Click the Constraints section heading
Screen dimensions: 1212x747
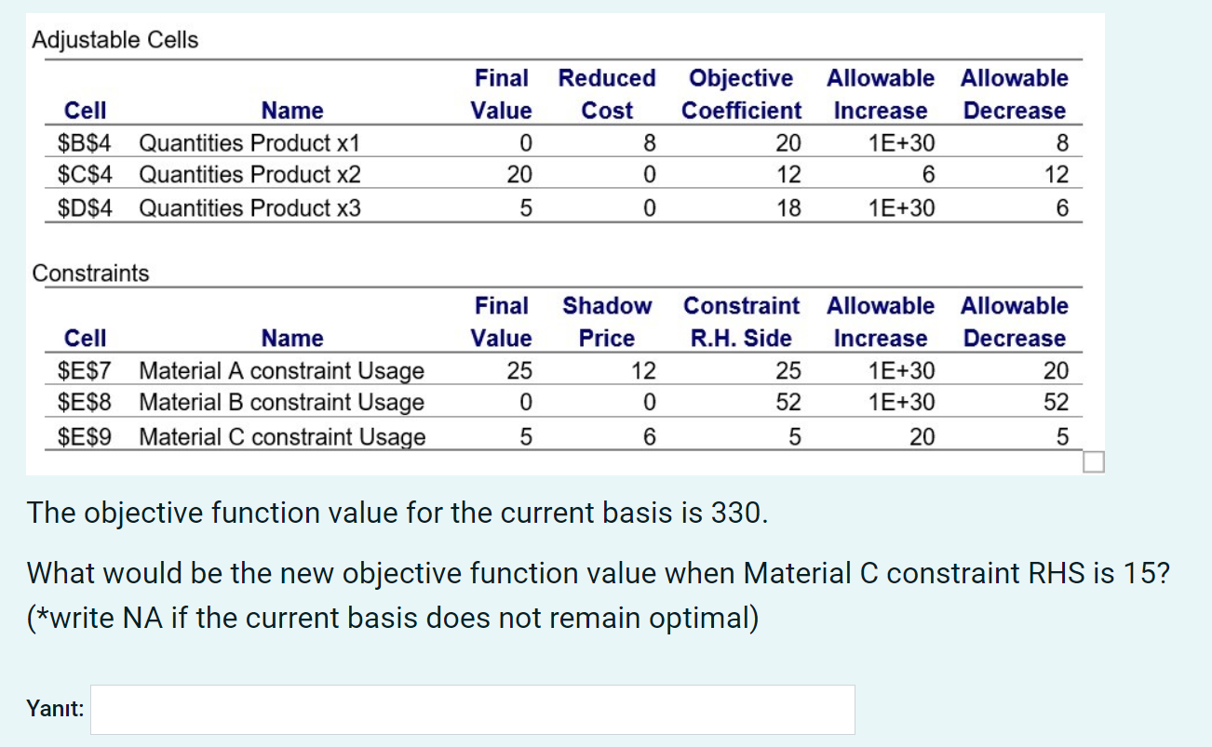coord(90,273)
